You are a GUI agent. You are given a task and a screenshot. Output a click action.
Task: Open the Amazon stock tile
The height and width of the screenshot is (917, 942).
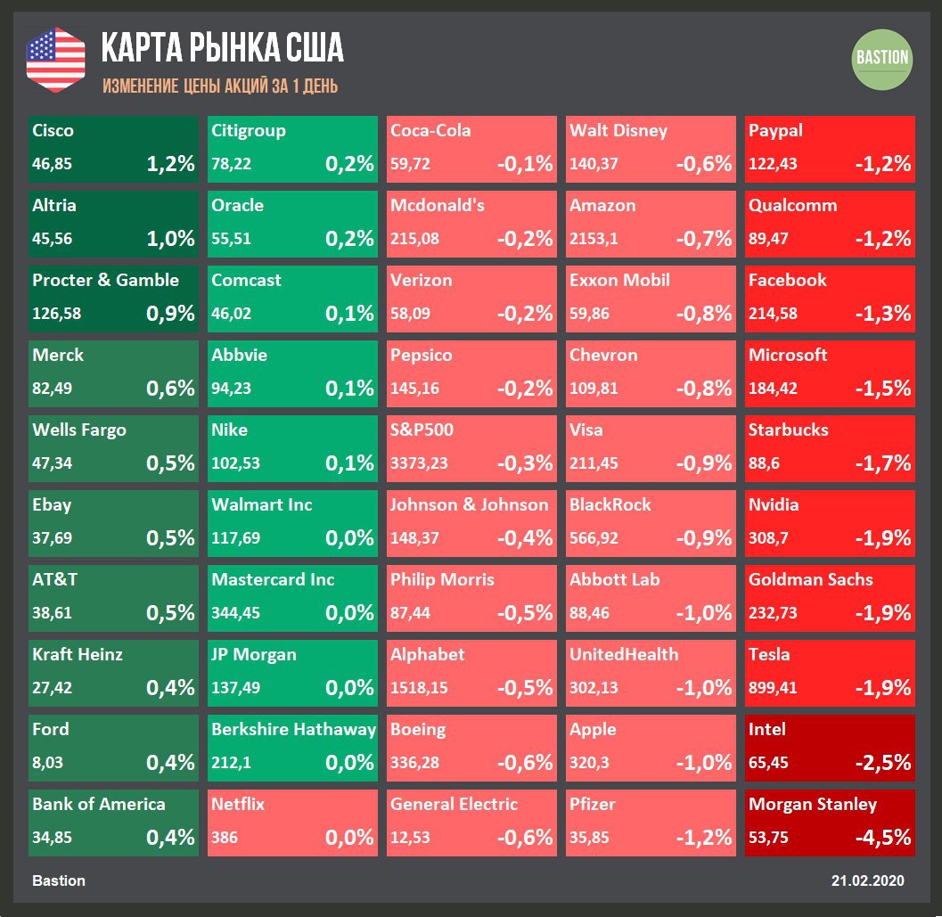[651, 224]
